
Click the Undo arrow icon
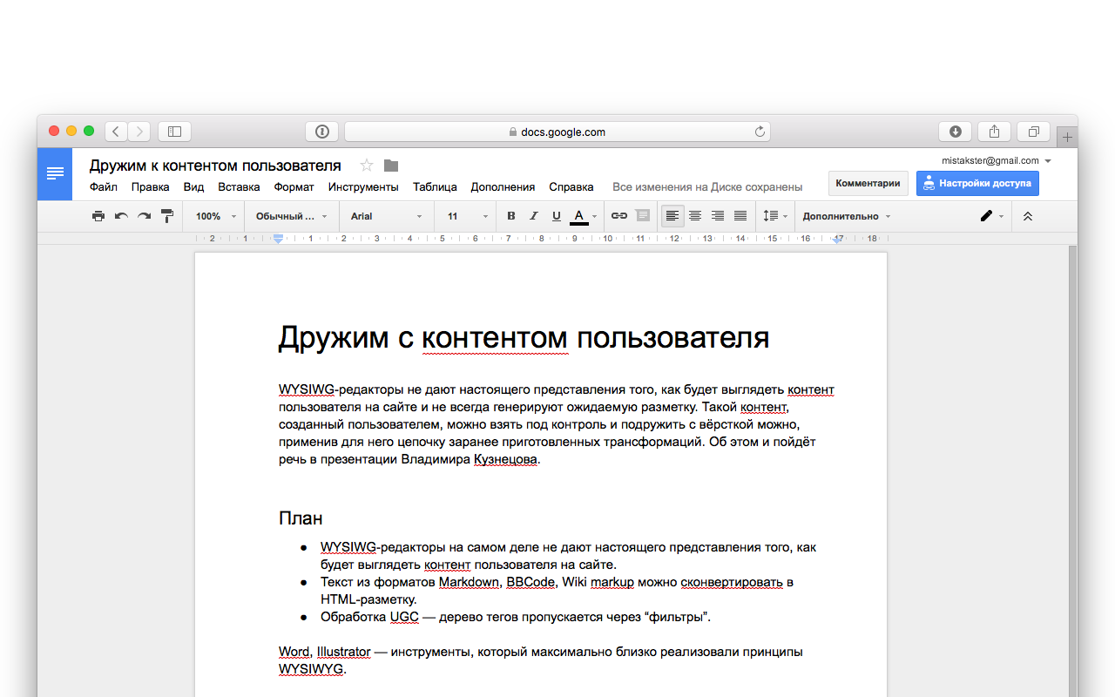(121, 216)
